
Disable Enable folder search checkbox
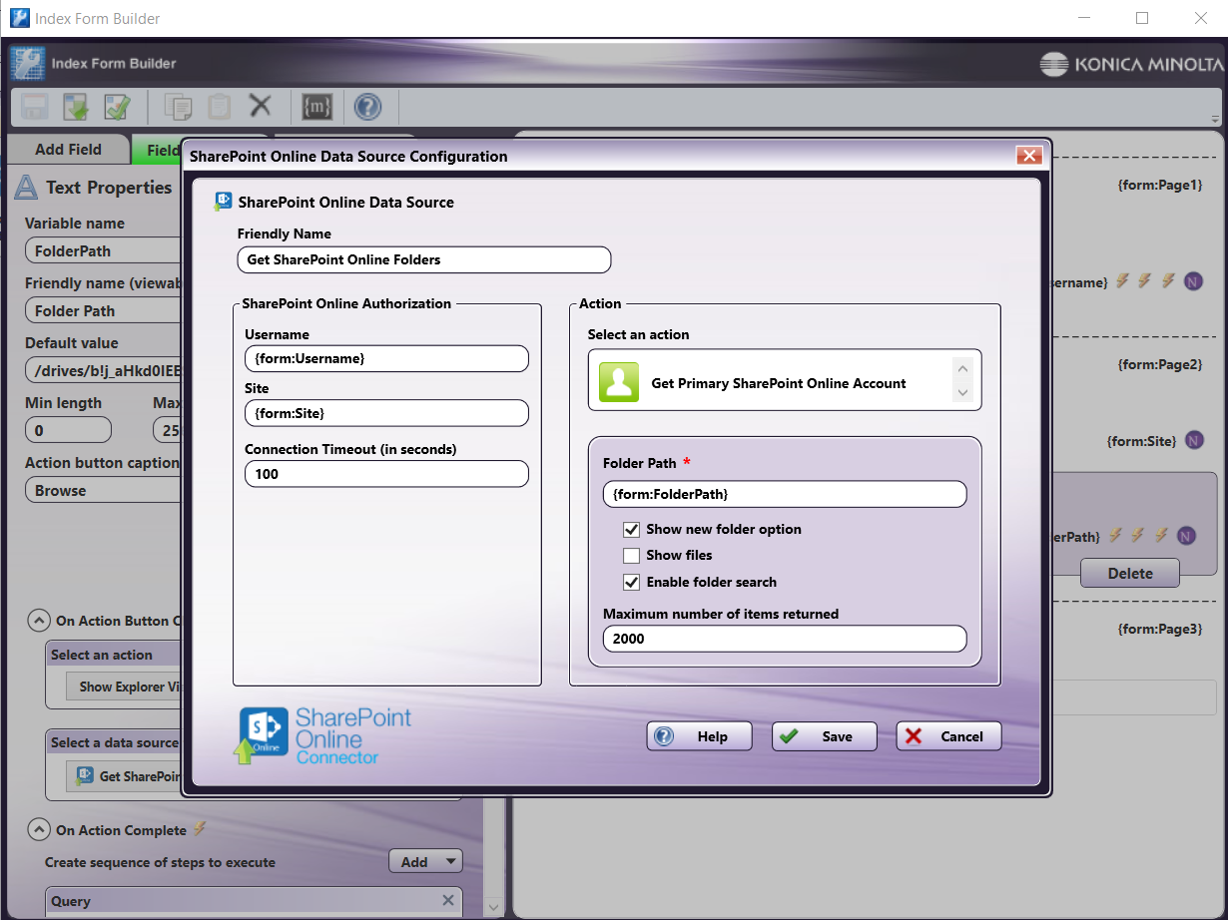pyautogui.click(x=631, y=582)
